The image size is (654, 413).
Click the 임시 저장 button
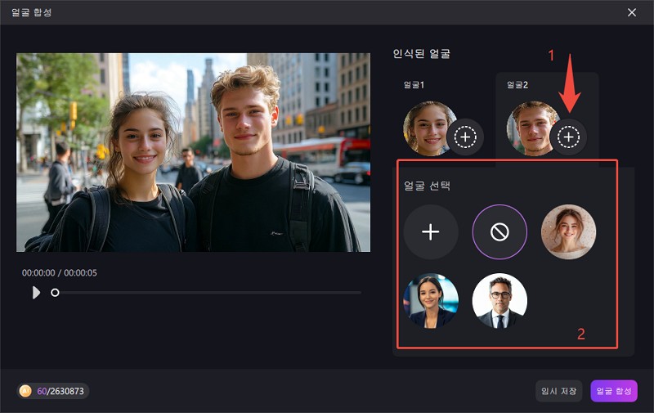pos(559,391)
